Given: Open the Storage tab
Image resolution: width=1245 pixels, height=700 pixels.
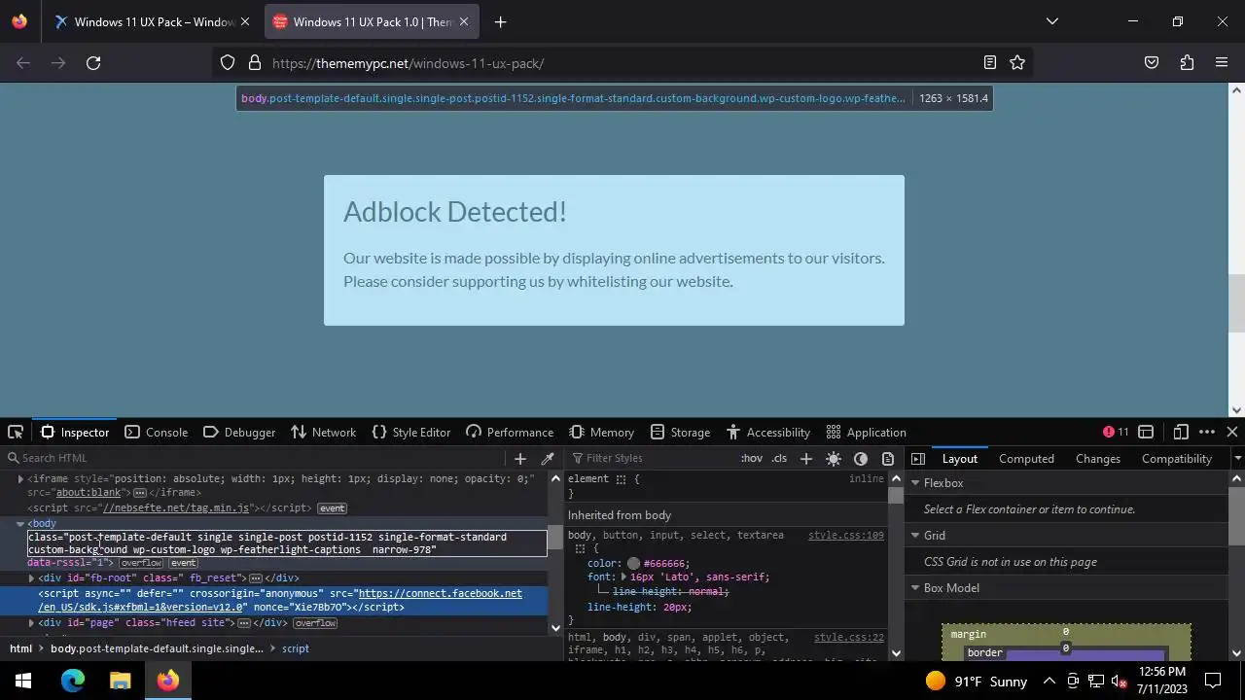Looking at the screenshot, I should click(680, 432).
